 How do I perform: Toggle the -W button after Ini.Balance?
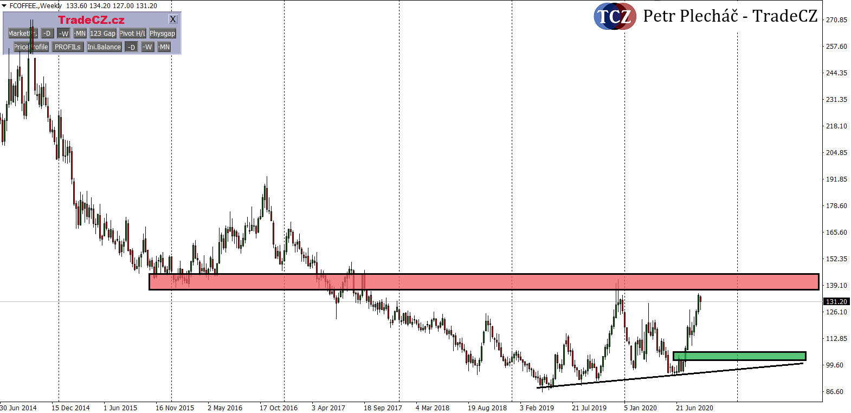click(x=147, y=47)
